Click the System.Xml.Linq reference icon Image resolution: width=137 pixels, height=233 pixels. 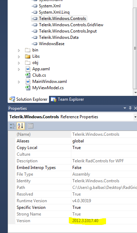(x=35, y=12)
